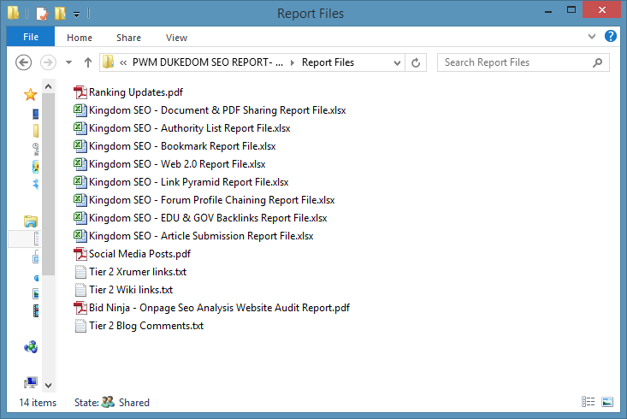Go up one folder level
Screen dimensions: 627x419
88,62
